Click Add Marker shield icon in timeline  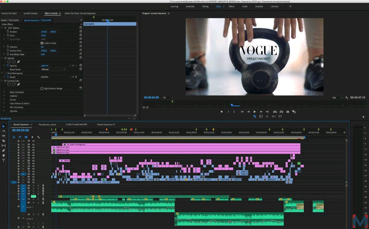(32, 137)
